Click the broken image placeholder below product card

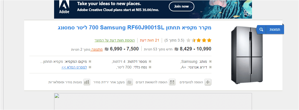153,101
